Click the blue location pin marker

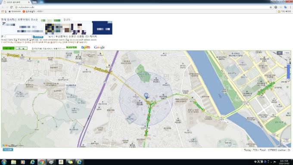(146, 96)
